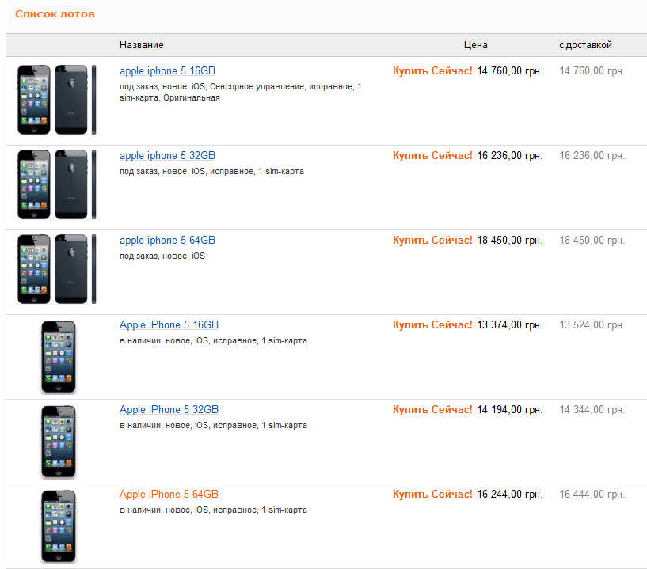Open the photo of the 16 244,00 грн. iPhone
Screen dimensions: 647x569
58,526
